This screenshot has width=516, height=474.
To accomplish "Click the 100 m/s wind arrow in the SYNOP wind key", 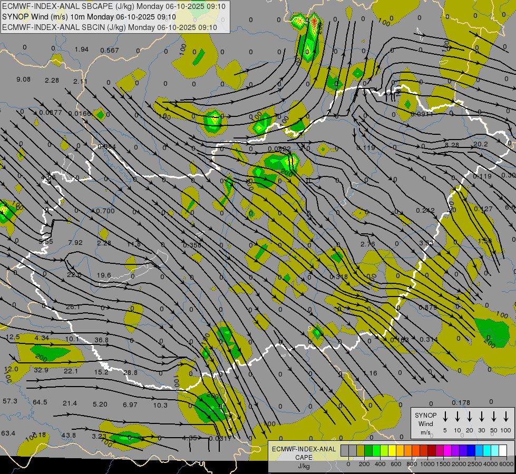I will 506,416.
